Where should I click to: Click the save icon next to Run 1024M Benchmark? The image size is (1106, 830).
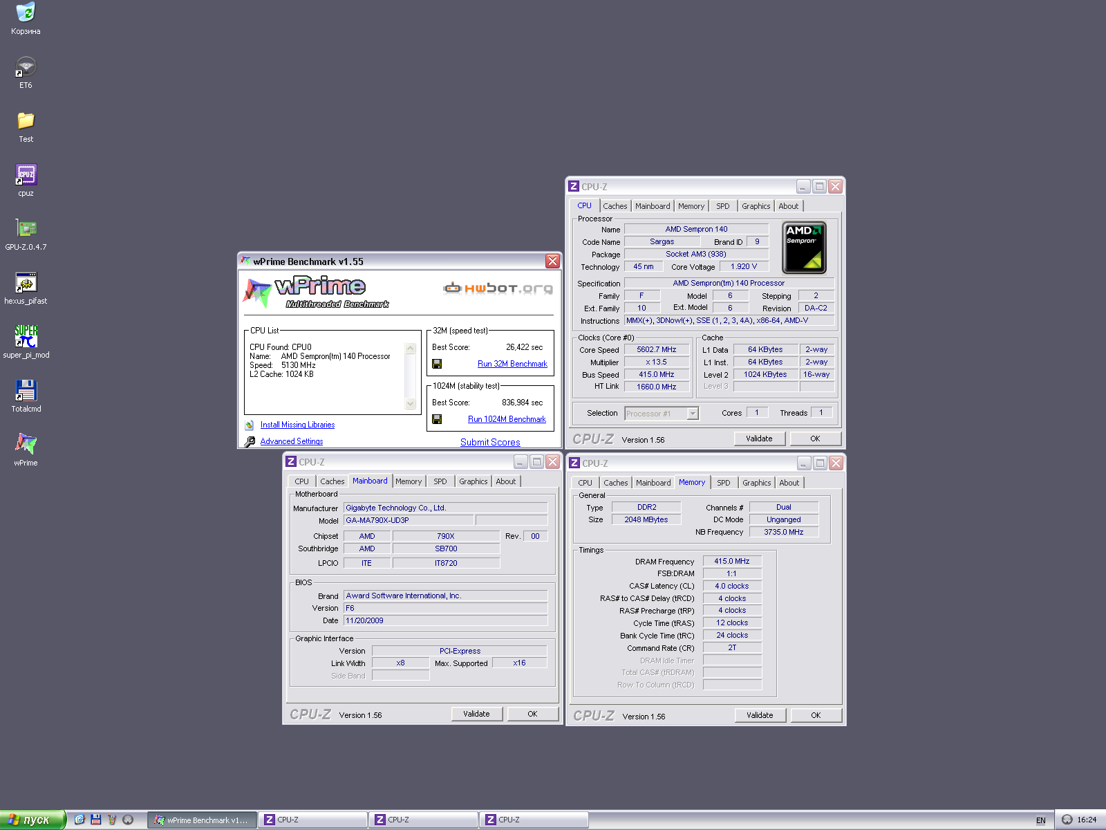tap(437, 419)
